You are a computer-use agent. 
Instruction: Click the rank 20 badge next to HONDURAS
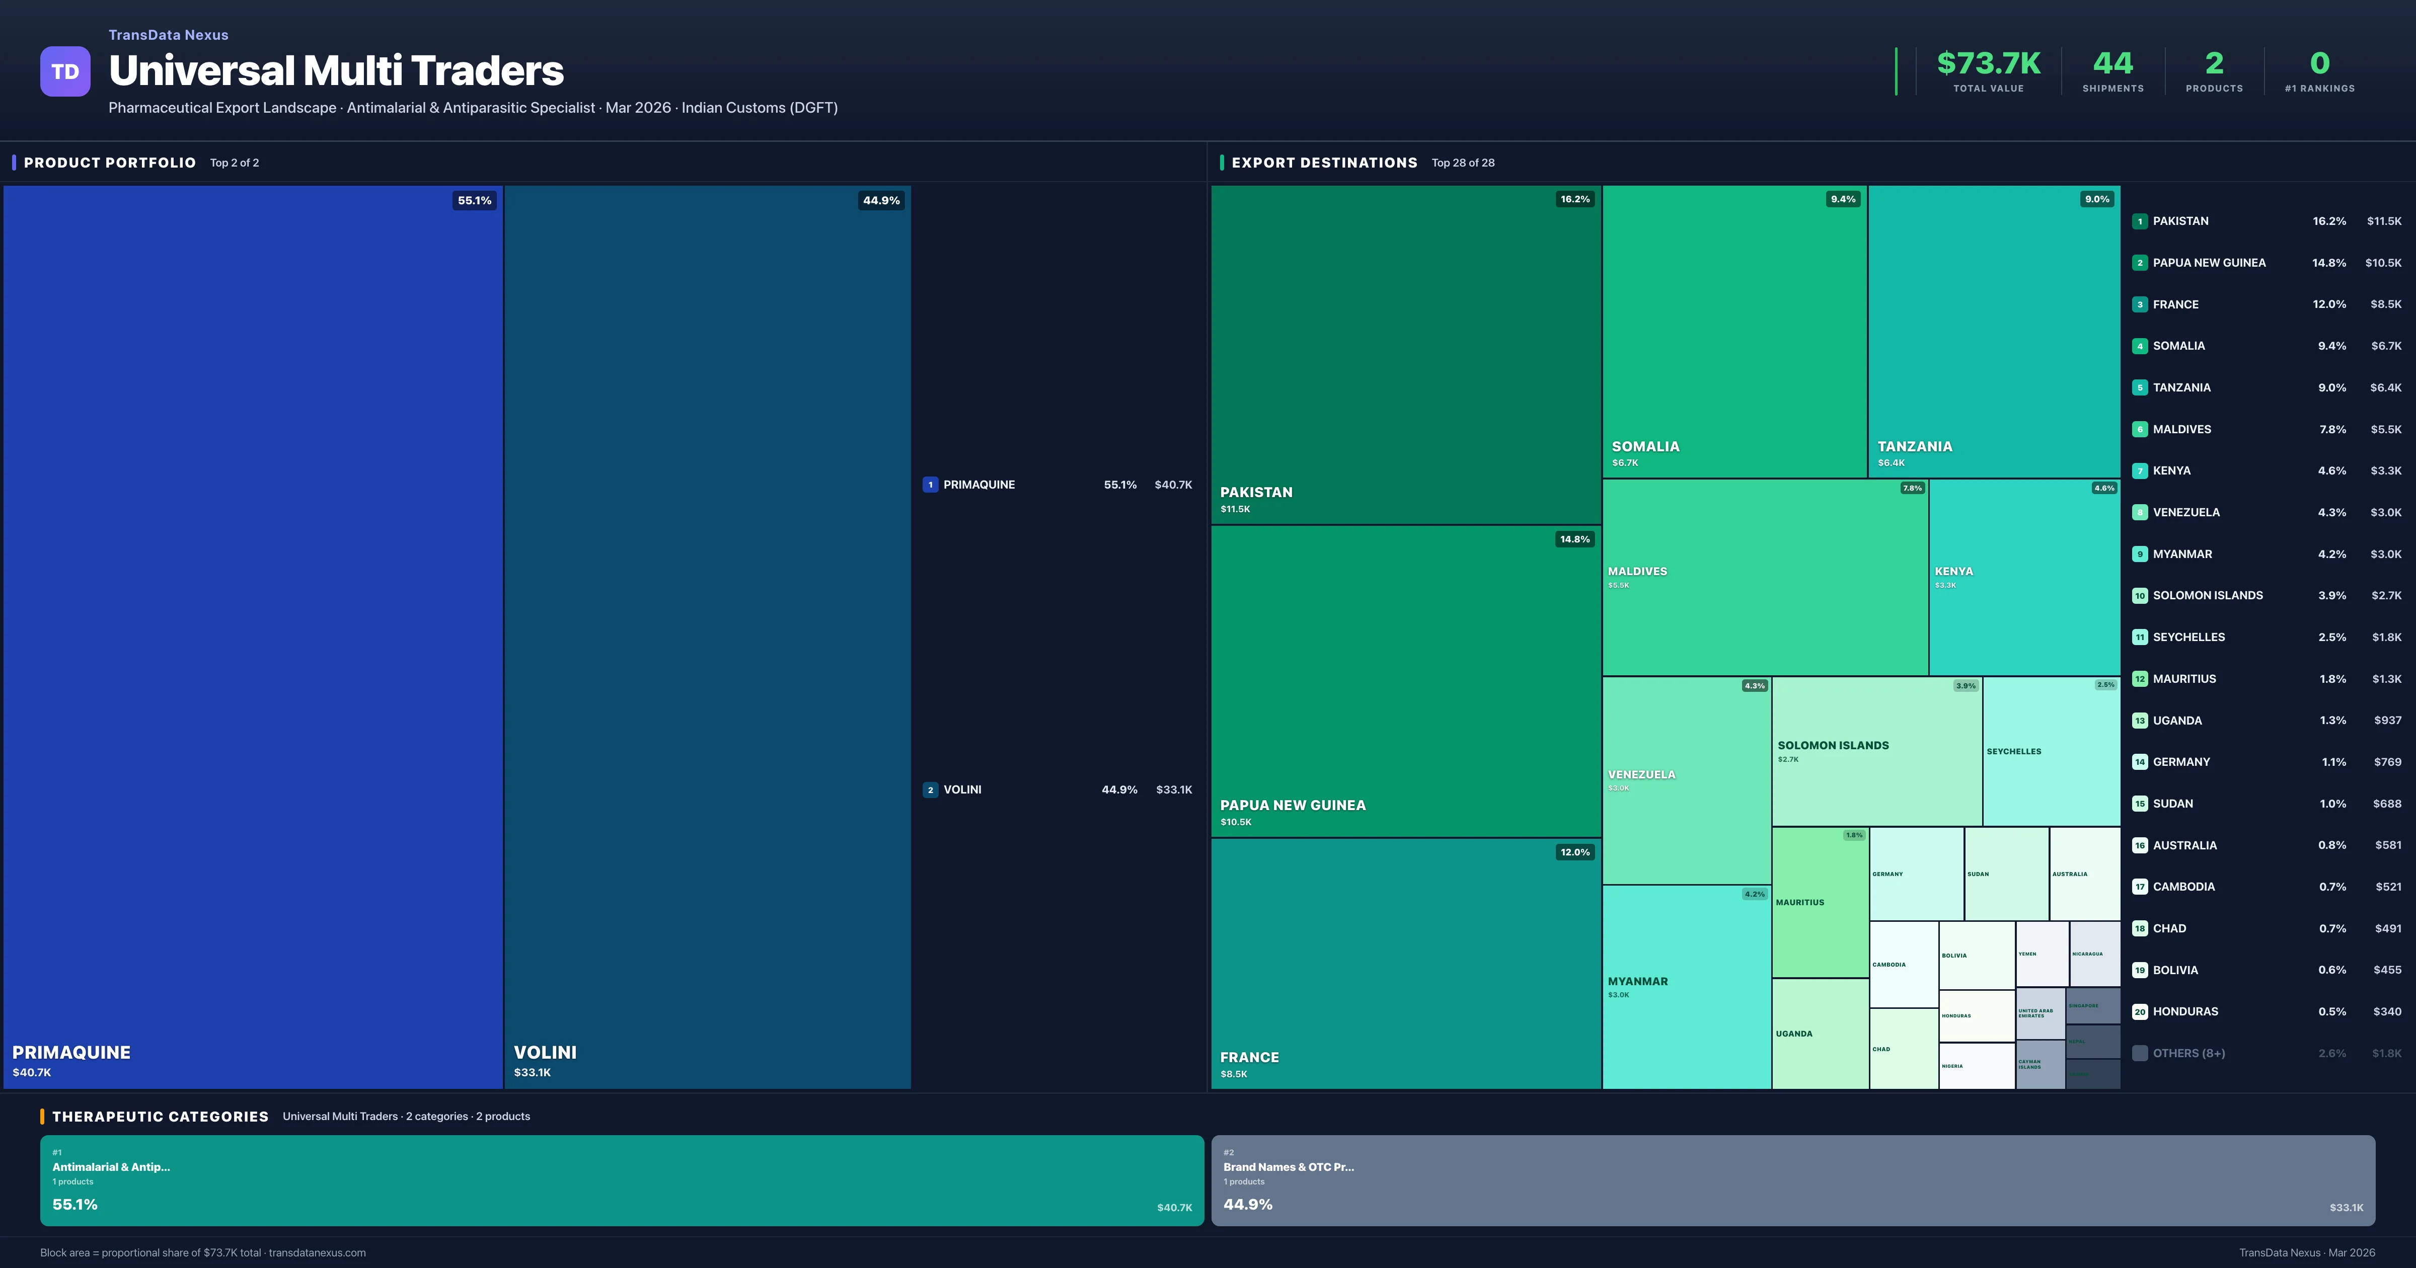coord(2140,1012)
